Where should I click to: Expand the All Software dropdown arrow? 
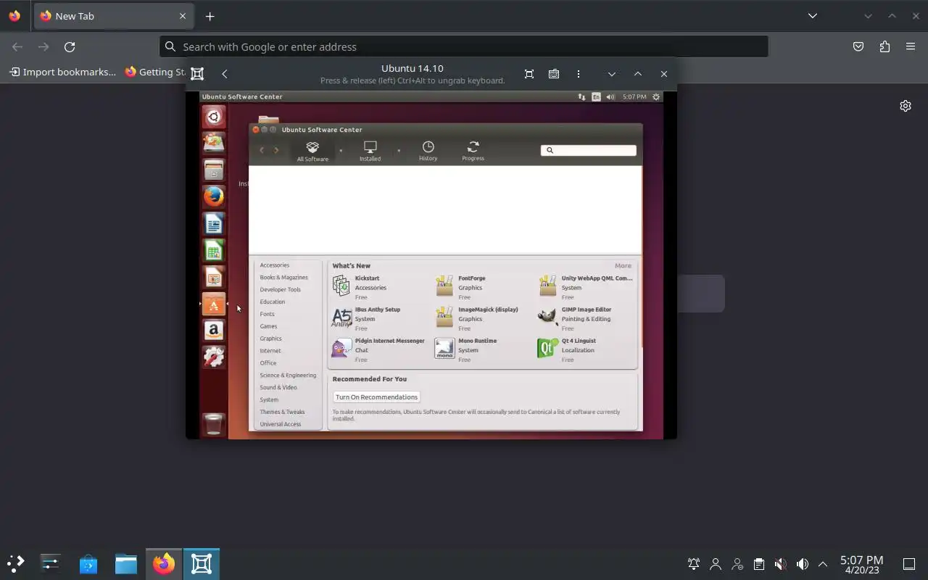341,151
